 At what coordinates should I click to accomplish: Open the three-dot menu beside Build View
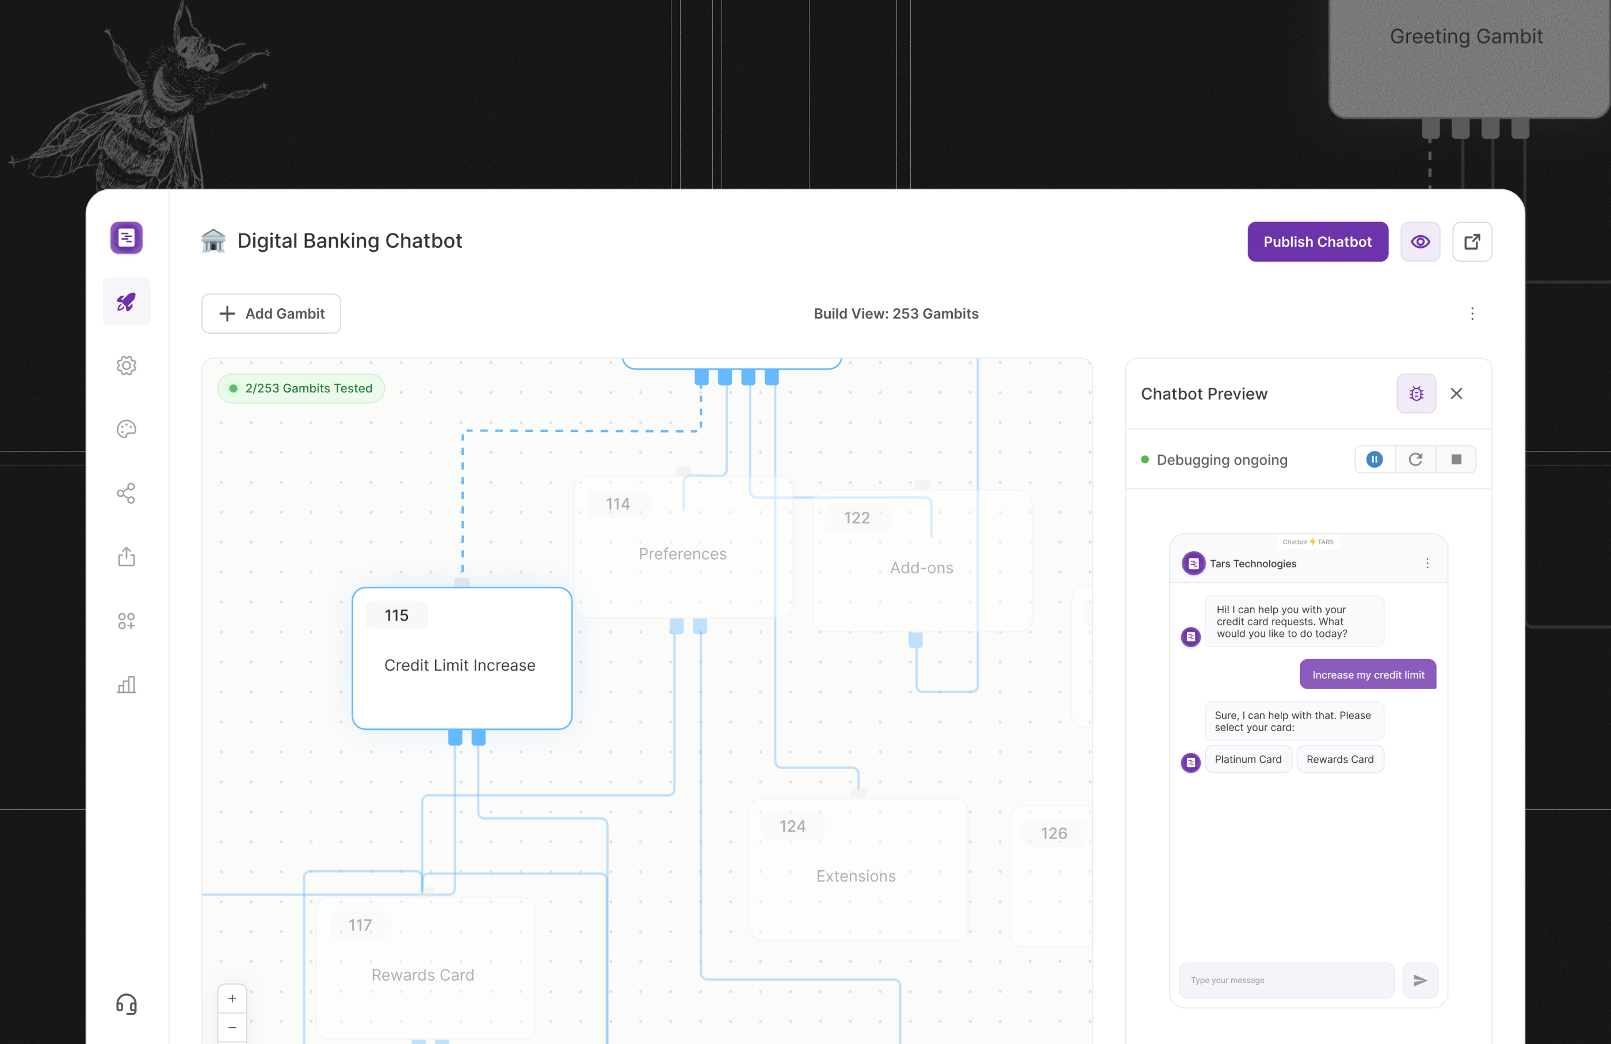[x=1472, y=313]
